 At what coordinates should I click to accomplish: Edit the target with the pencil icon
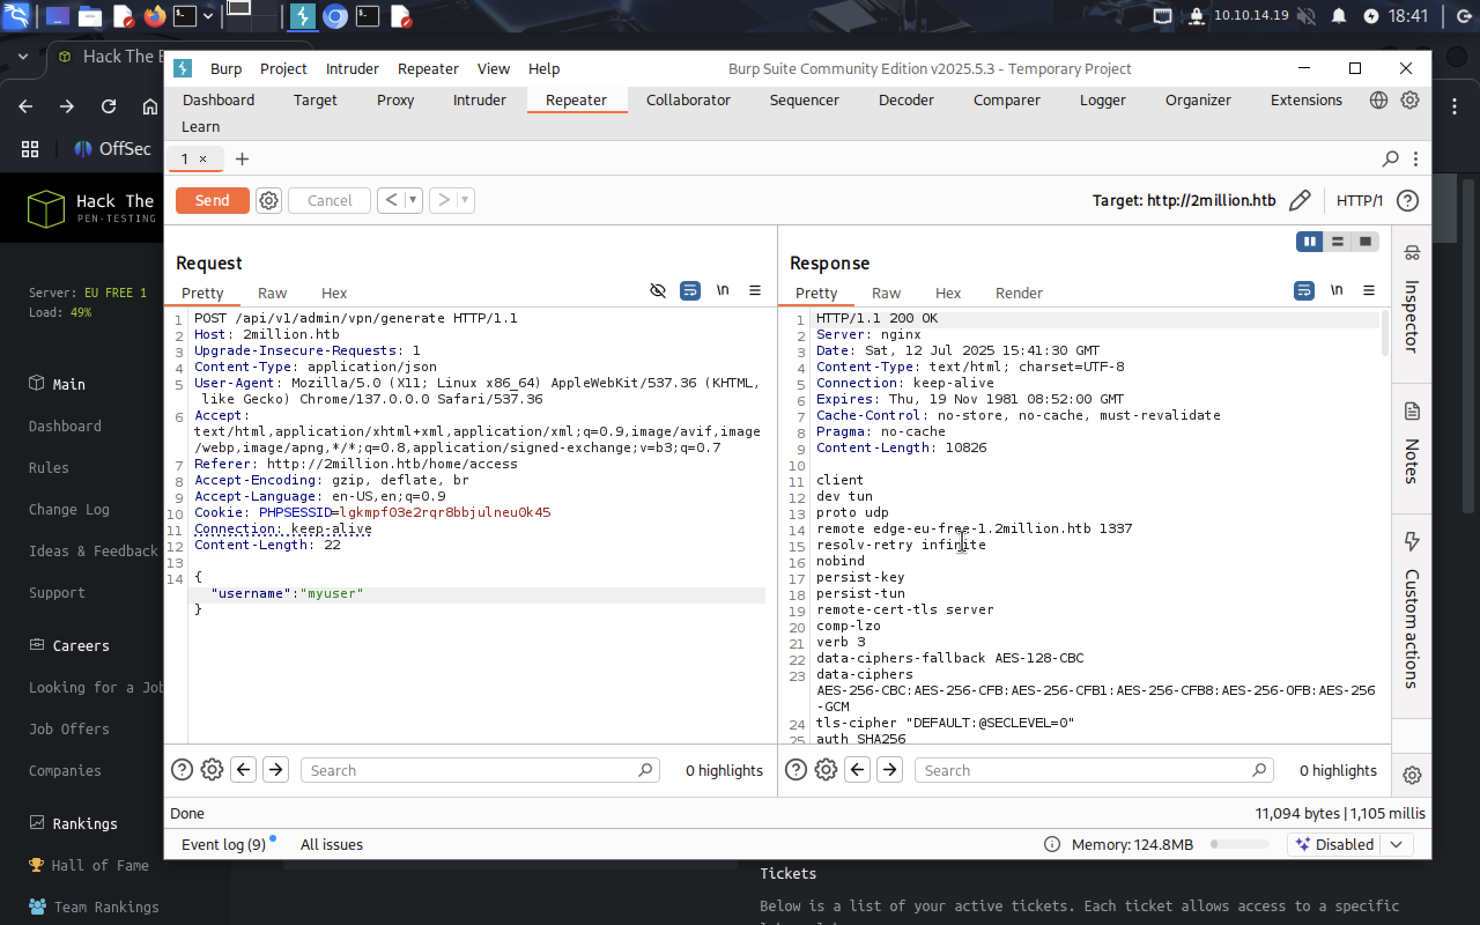point(1300,201)
